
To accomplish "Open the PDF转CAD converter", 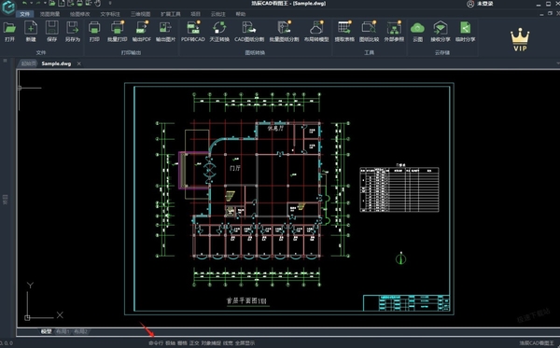I will pos(193,32).
